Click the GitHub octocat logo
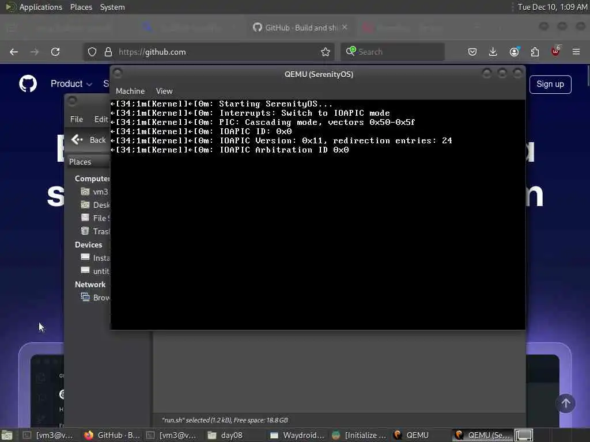Viewport: 590px width, 442px height. tap(28, 83)
